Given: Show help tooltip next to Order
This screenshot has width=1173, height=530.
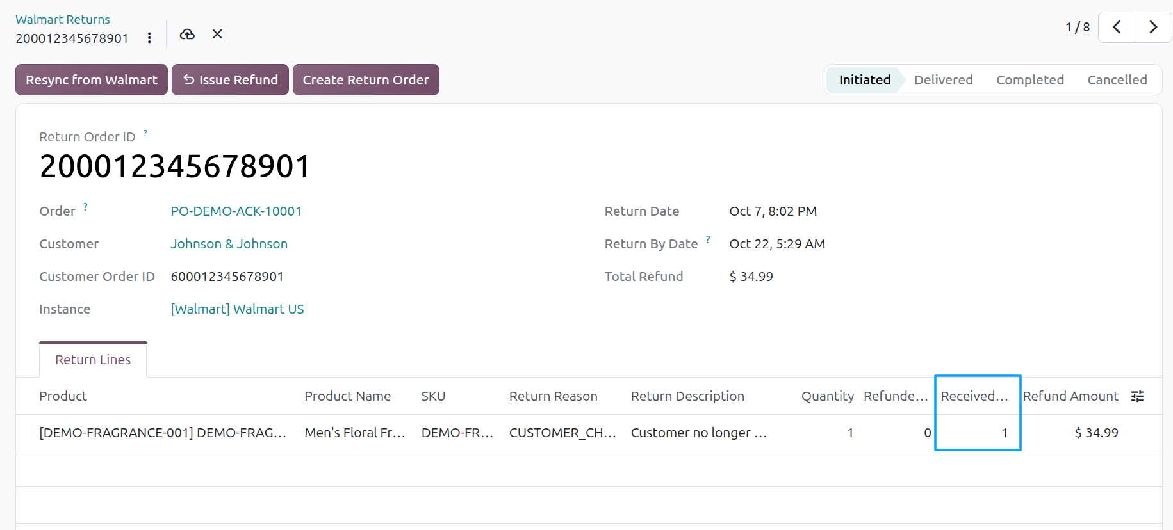Looking at the screenshot, I should pos(85,207).
